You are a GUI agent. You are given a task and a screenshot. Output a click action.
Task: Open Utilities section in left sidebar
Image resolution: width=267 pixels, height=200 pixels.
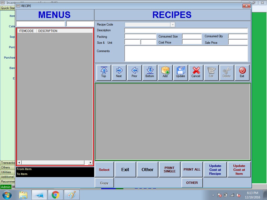(6, 172)
